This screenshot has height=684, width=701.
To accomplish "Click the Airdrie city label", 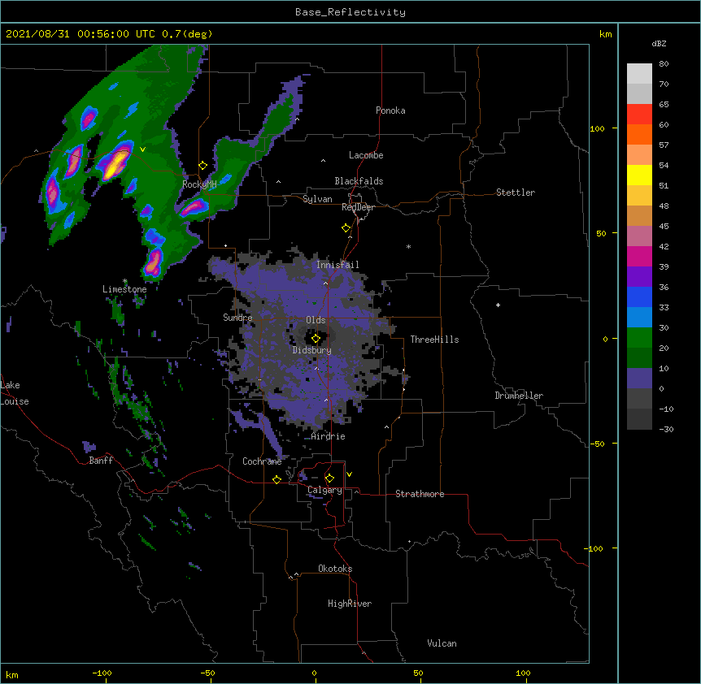I will tap(329, 436).
